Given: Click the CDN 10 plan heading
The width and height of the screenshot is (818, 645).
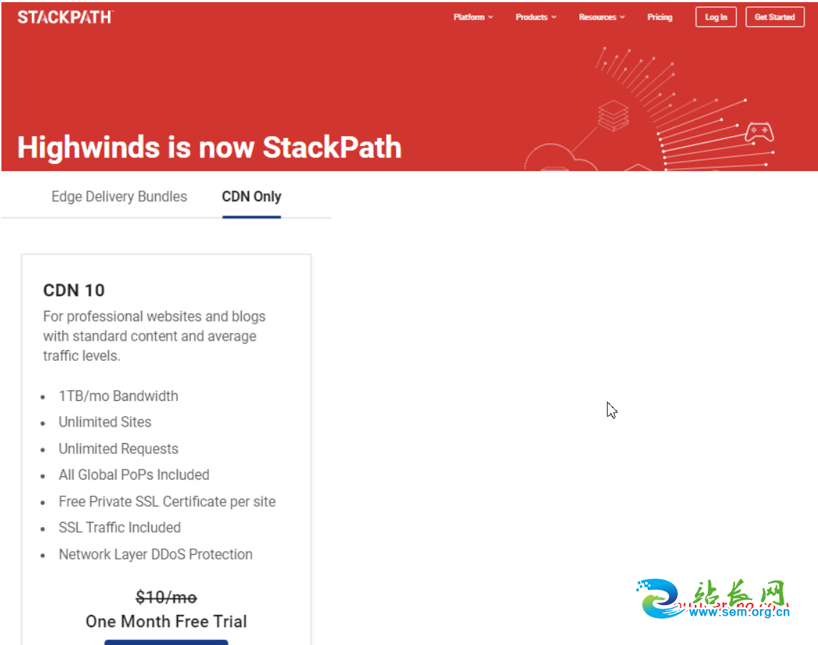Looking at the screenshot, I should click(x=74, y=290).
